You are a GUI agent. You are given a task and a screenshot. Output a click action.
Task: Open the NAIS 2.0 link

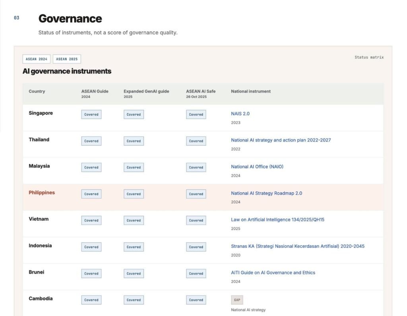[x=240, y=114]
